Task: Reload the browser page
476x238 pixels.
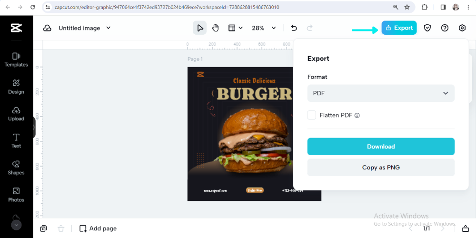Action: 33,7
